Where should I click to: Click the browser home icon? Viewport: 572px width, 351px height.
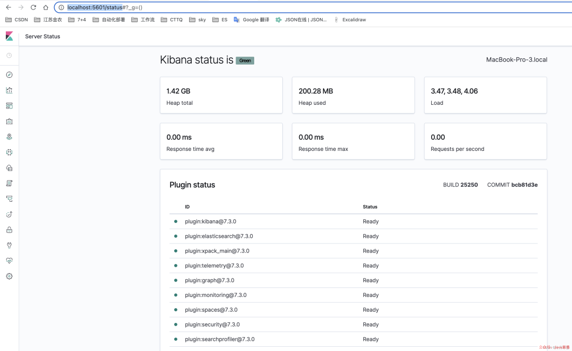click(46, 7)
